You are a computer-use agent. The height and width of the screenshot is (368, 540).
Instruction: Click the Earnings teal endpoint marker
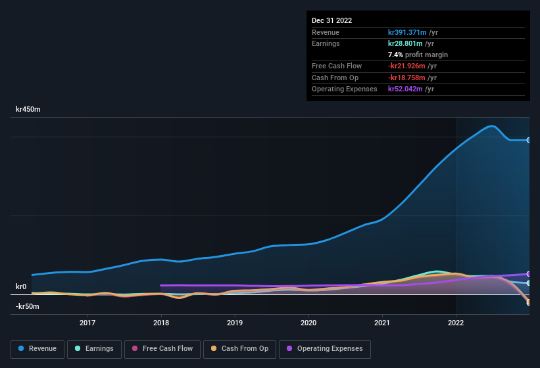[529, 283]
